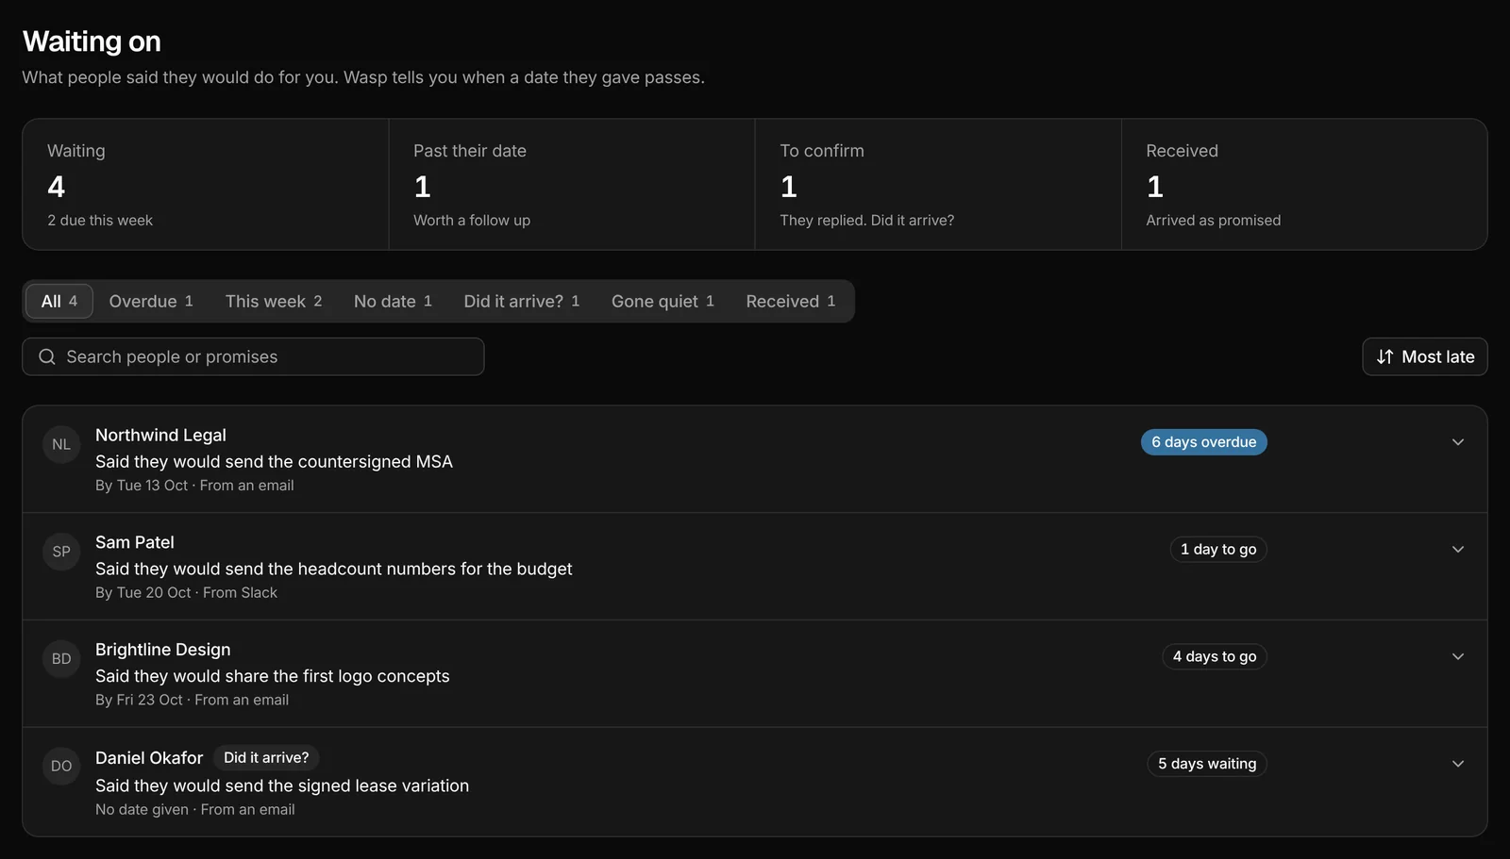
Task: Click the 5 days waiting badge
Action: point(1207,764)
